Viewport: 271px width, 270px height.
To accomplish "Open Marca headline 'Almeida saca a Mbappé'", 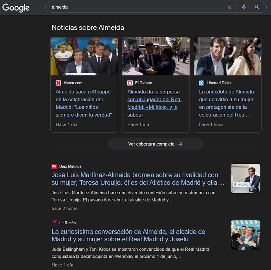I will pos(84,103).
